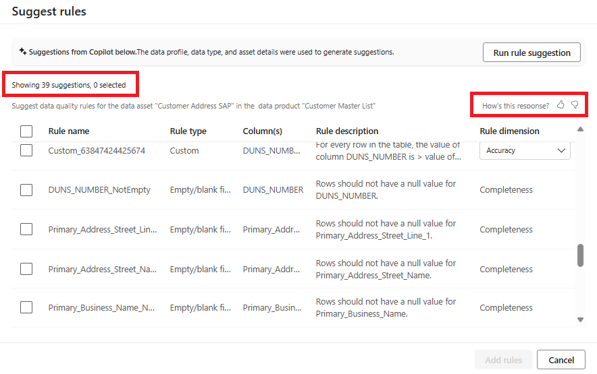Enable the Primary_Business_Name rule checkbox
597x374 pixels.
point(26,307)
